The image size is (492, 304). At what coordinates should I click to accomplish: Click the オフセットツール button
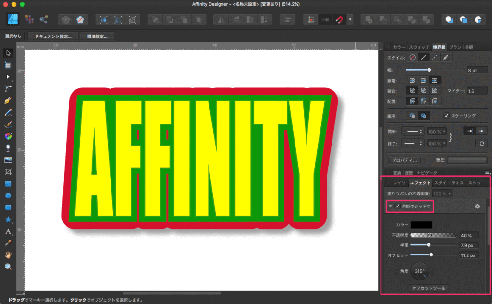click(x=428, y=288)
